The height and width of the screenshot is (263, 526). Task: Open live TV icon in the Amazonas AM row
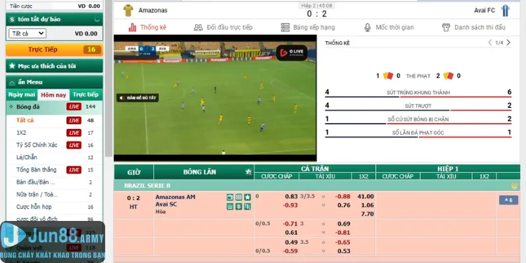[229, 197]
